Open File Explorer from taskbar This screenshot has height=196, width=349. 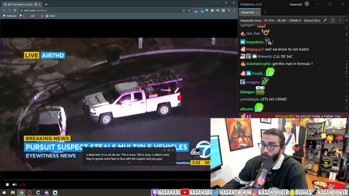coord(13,192)
